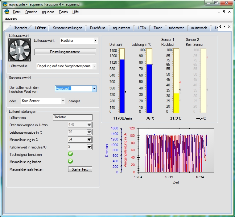Toggle the Minimalleistung halten green checkmark
The image size is (235, 217).
click(x=70, y=161)
